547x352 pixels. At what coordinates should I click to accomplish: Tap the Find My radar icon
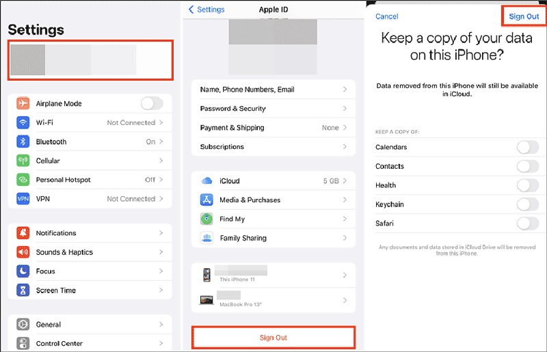pos(206,219)
